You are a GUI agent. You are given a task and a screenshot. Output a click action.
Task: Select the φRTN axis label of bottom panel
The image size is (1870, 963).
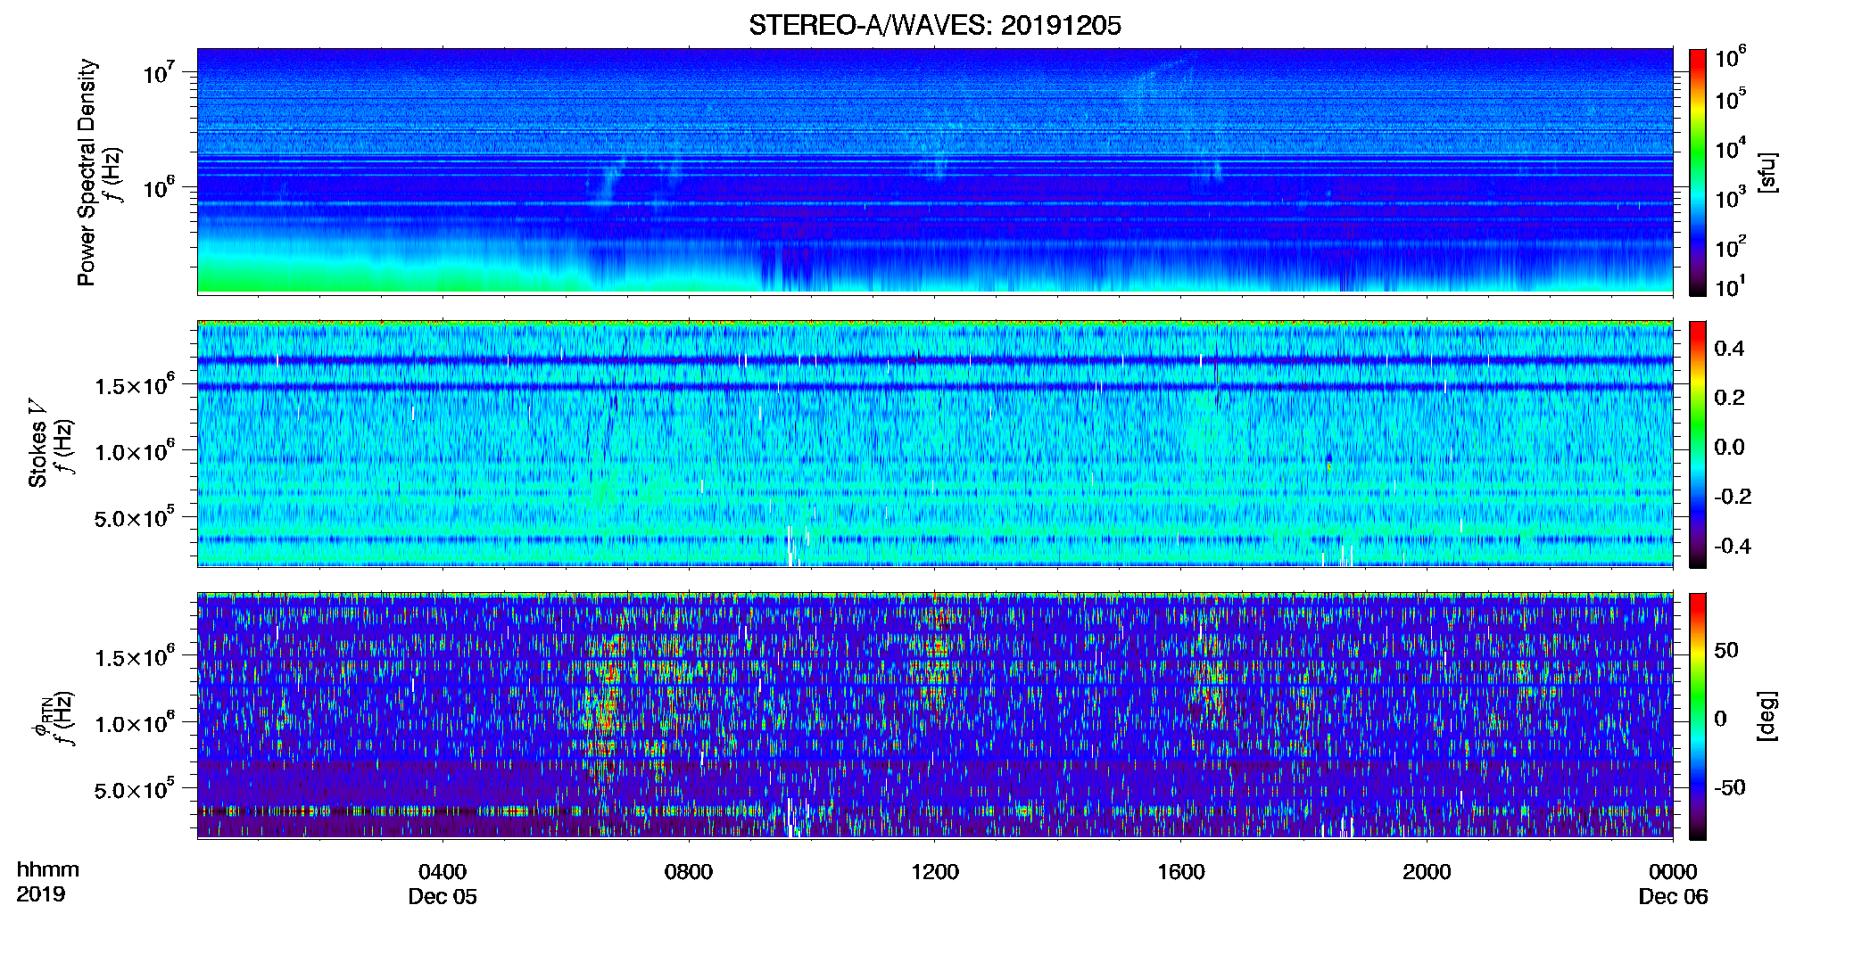point(40,717)
